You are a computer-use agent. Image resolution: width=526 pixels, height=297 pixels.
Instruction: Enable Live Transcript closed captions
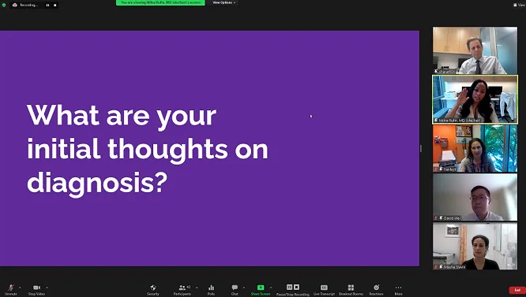pos(324,290)
